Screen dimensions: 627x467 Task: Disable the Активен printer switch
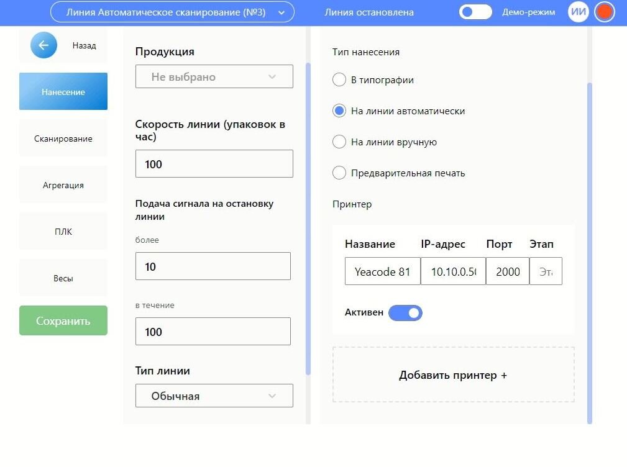405,313
